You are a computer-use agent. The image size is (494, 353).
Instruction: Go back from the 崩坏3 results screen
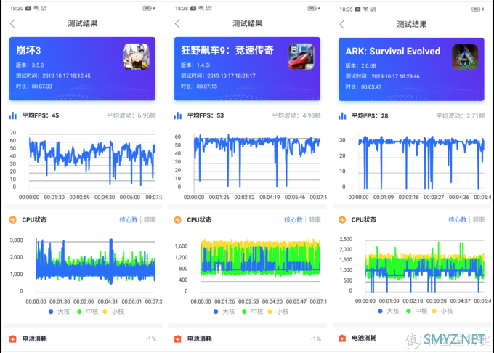tap(12, 24)
